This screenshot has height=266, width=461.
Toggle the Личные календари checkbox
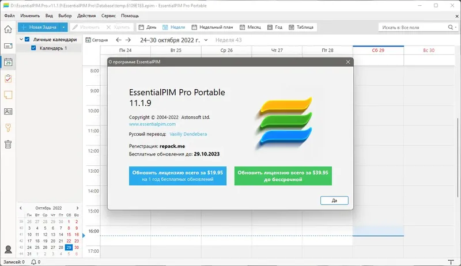point(27,39)
